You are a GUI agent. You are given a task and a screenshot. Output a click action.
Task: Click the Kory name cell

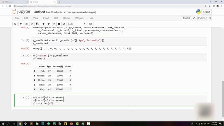coord(42,90)
